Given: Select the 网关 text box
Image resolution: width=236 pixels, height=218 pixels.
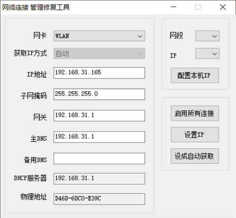Looking at the screenshot, I should pos(99,116).
